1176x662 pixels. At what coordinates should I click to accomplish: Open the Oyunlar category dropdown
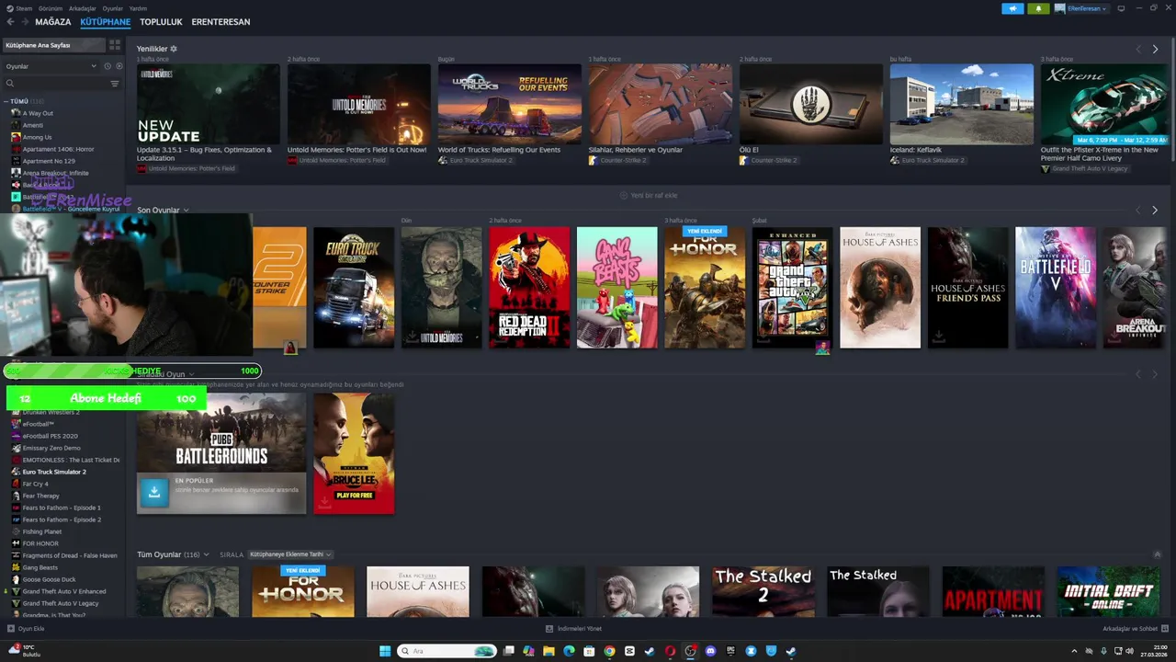coord(51,66)
